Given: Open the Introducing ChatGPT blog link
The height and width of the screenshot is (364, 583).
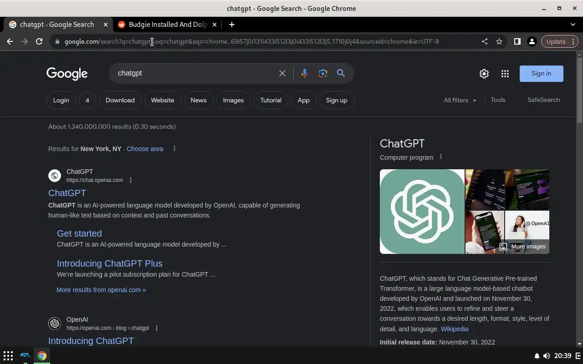Looking at the screenshot, I should [x=91, y=341].
